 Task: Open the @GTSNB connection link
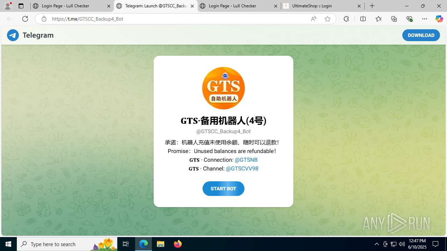[x=246, y=160]
